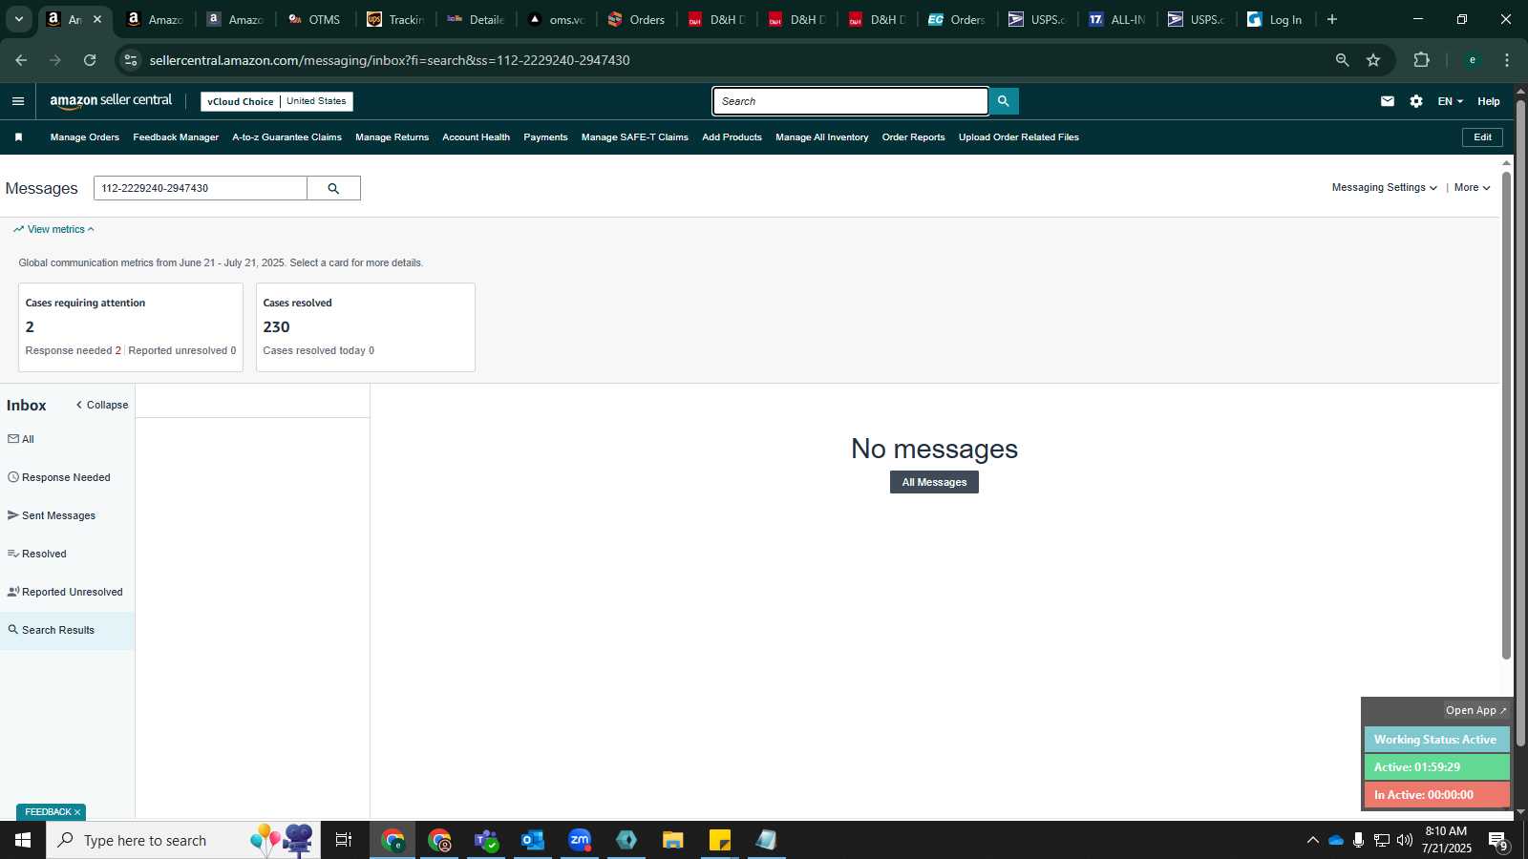Open the settings gear in header
1528x859 pixels.
[x=1416, y=101]
